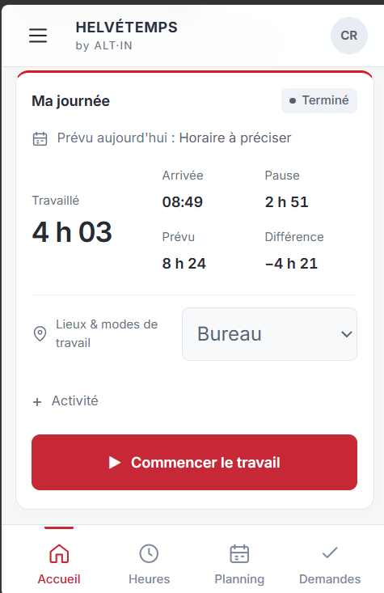The width and height of the screenshot is (384, 593).
Task: Open Planning via the calendar icon
Action: pyautogui.click(x=239, y=553)
